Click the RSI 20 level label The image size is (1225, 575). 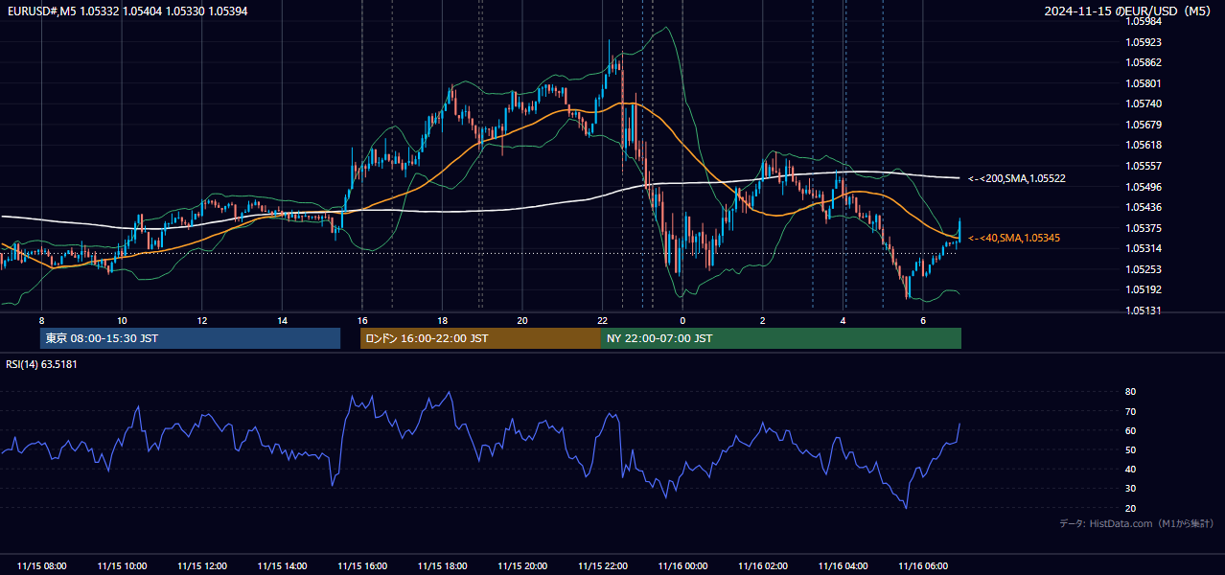coord(1130,508)
